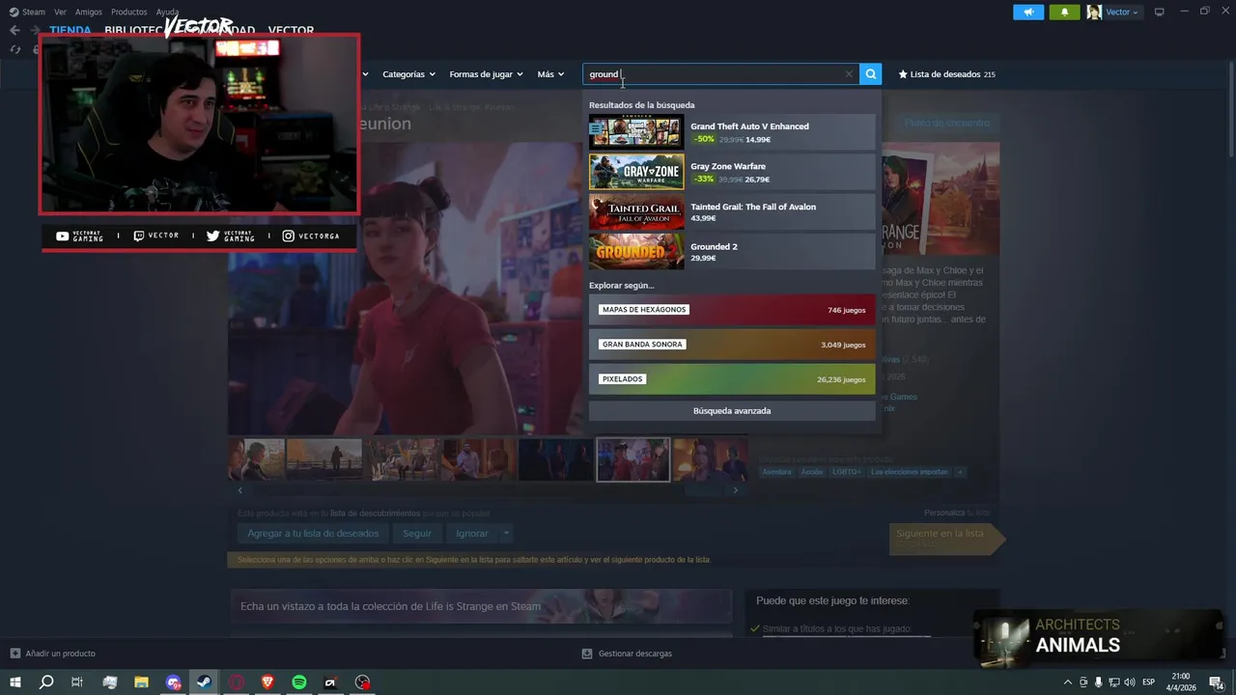Select Grand Theft Auto V Enhanced result
The image size is (1236, 695).
tap(732, 132)
